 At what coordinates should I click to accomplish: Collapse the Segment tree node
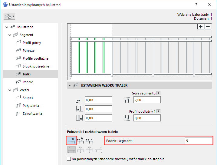[10, 35]
